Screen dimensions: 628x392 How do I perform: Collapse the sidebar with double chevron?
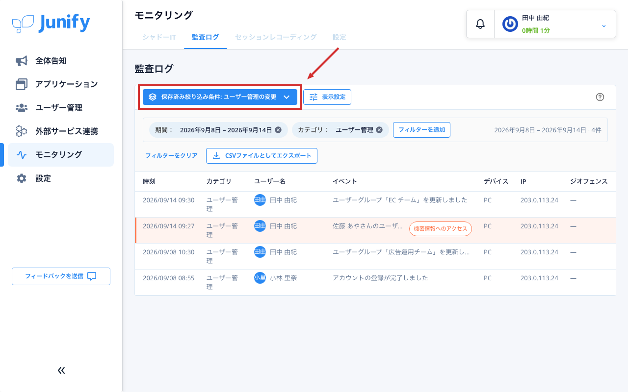[61, 370]
